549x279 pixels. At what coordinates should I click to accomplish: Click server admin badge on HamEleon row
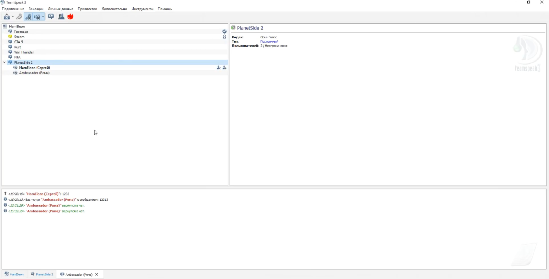(224, 68)
